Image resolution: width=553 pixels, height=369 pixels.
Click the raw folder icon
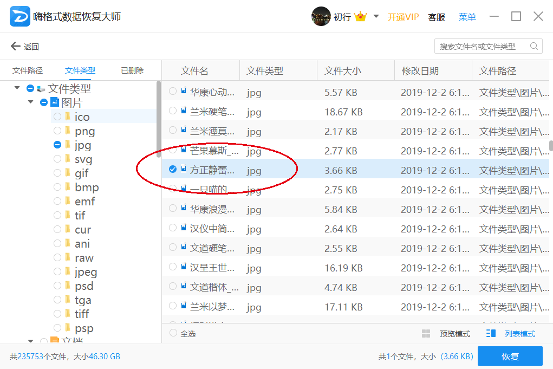pos(68,257)
